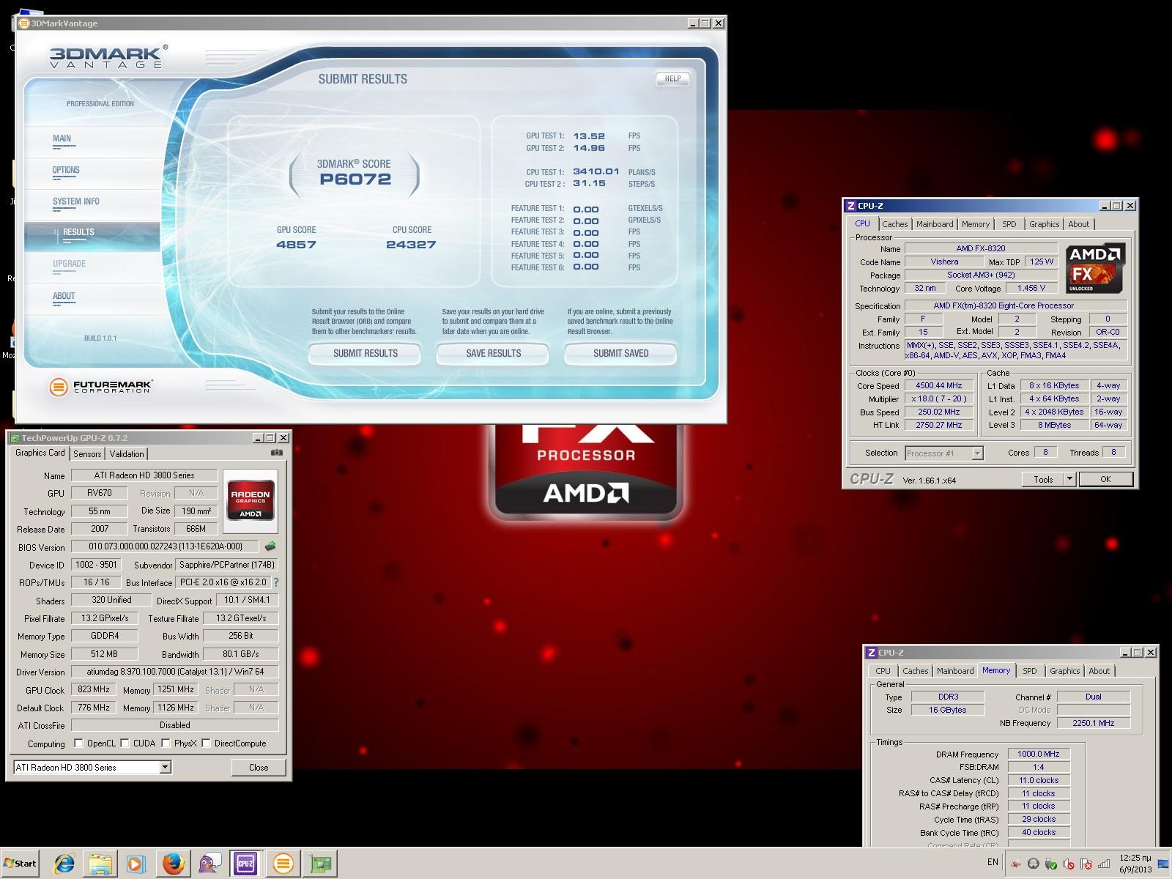Click the HELP button in 3DMark
The height and width of the screenshot is (879, 1172).
(x=672, y=78)
